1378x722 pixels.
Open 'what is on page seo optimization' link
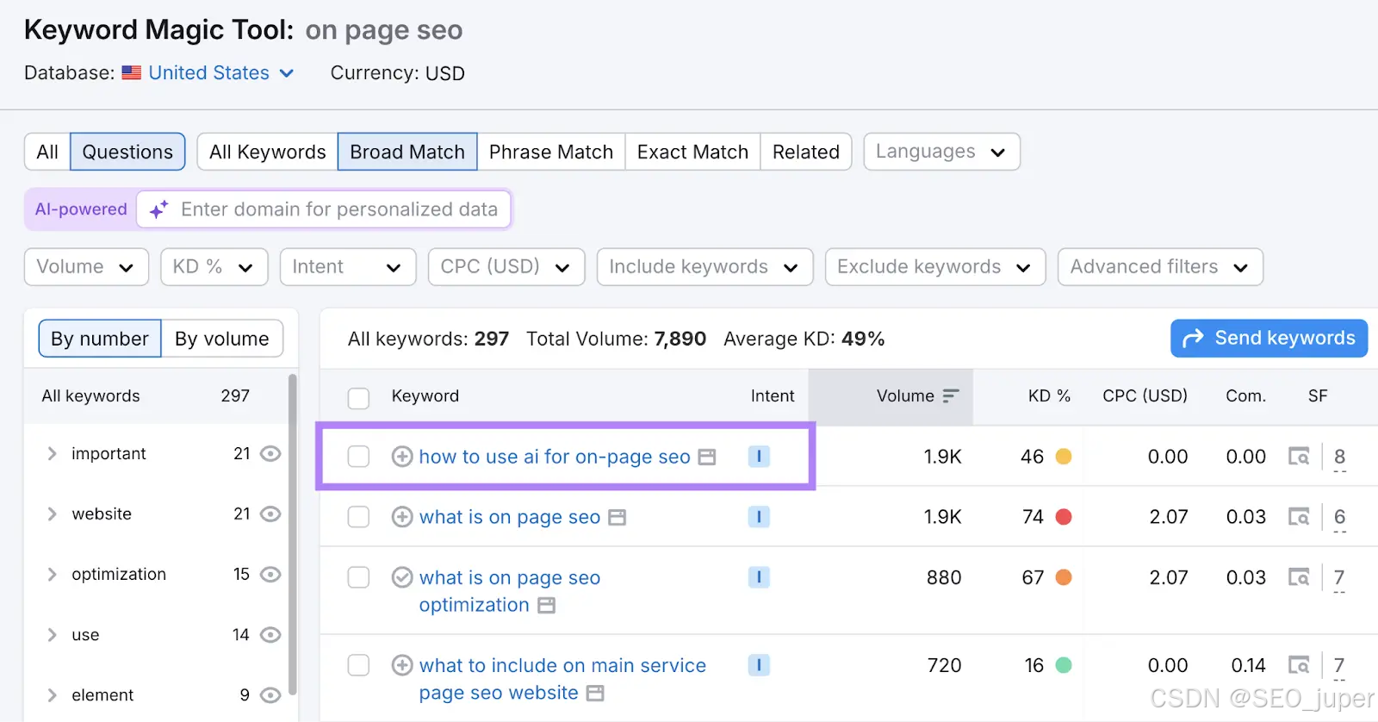[x=510, y=591]
